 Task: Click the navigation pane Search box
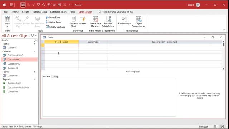[x=18, y=40]
